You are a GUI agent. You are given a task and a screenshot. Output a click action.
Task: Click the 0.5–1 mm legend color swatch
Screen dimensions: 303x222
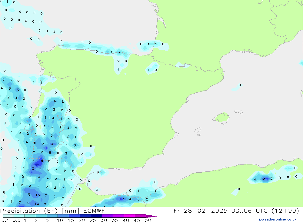pyautogui.click(x=19, y=216)
